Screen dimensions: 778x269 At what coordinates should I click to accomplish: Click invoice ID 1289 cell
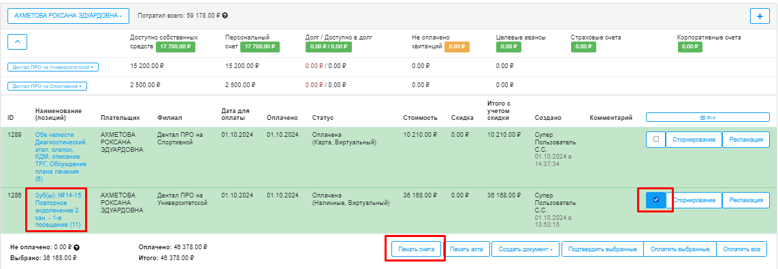click(x=14, y=135)
